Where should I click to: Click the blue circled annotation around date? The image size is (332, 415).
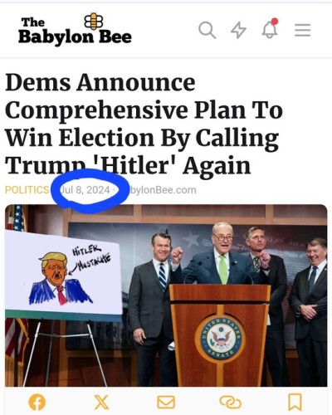(x=90, y=191)
